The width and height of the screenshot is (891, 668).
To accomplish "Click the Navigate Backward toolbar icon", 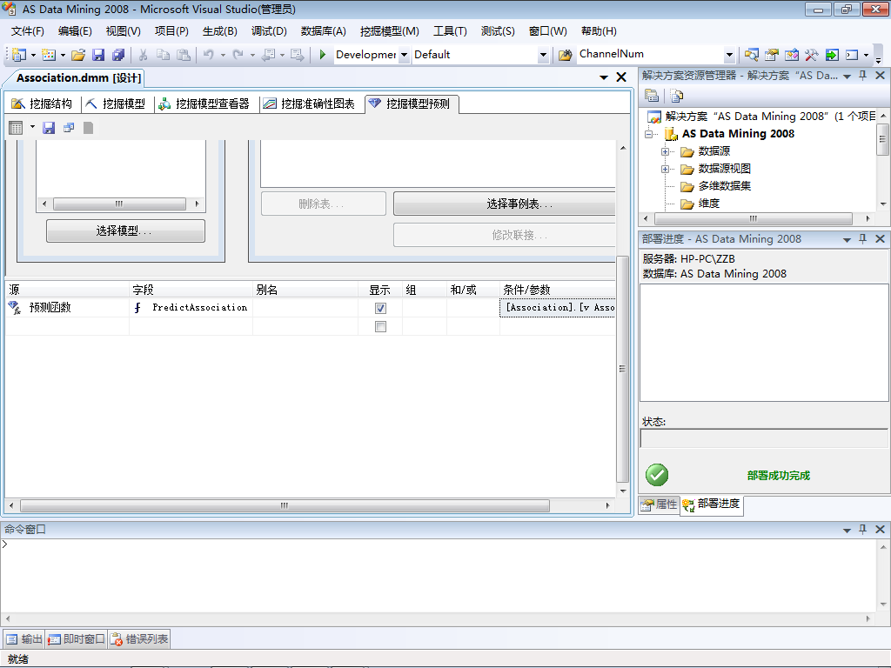I will pyautogui.click(x=268, y=55).
